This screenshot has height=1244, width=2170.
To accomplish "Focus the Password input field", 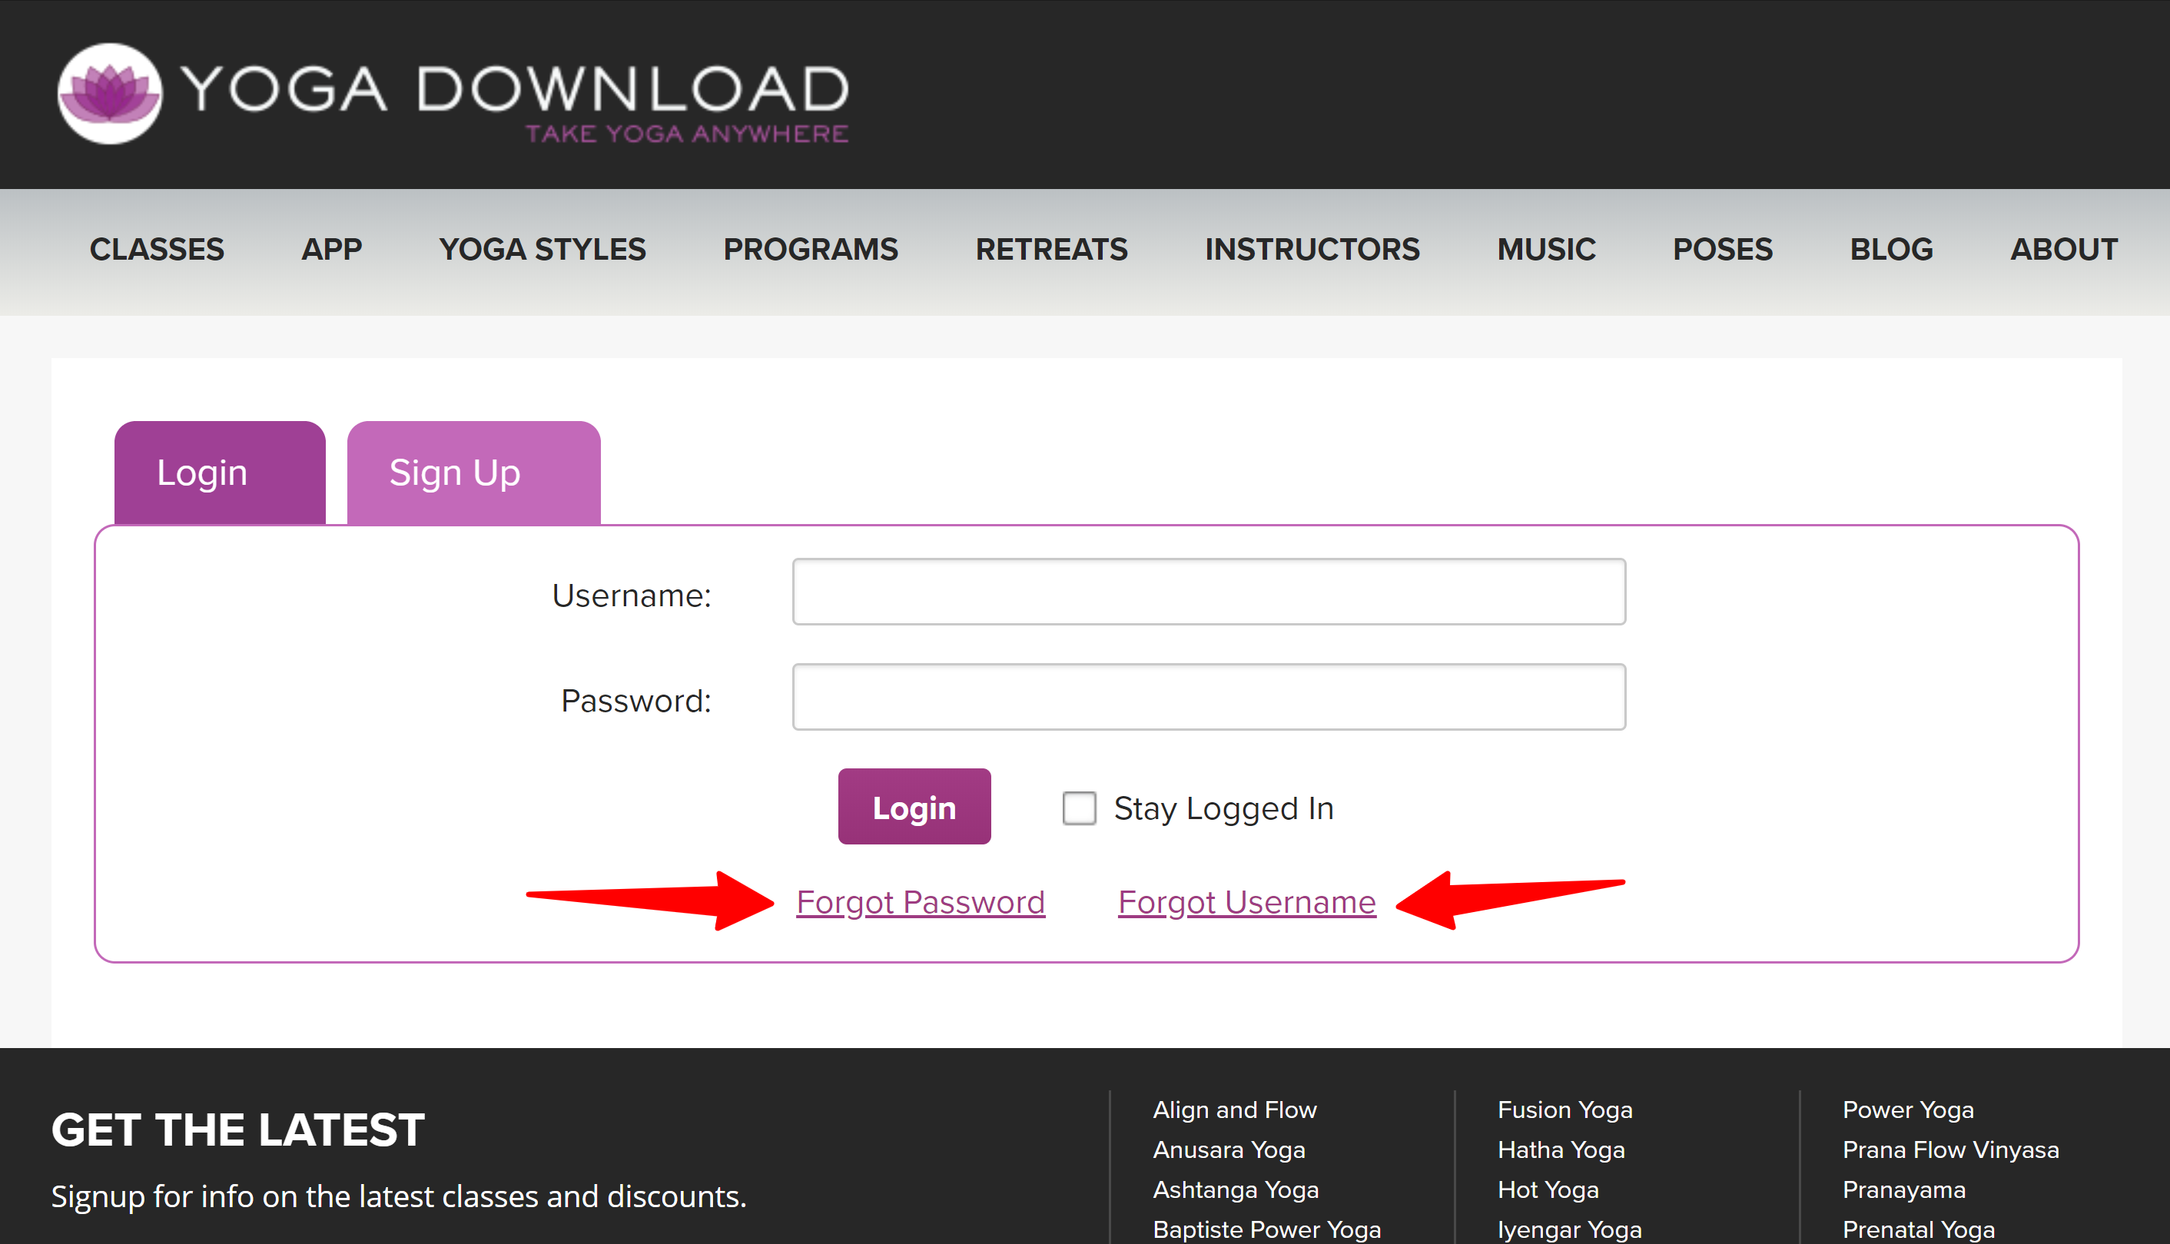I will pos(1209,696).
